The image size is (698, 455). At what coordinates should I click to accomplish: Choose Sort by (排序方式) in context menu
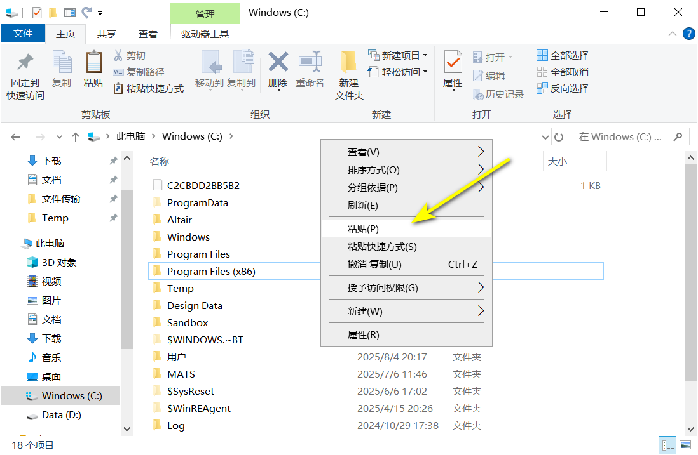click(406, 169)
